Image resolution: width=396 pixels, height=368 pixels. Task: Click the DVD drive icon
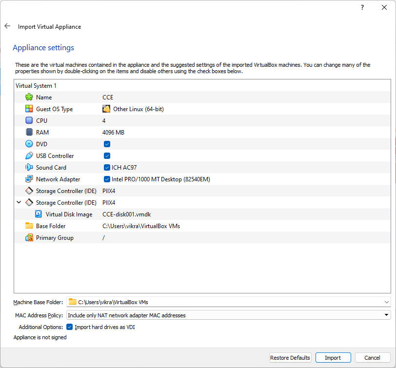point(29,144)
